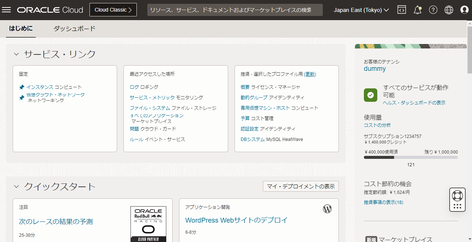Viewport: 472px width, 242px height.
Task: Click the resource search field
Action: (235, 10)
